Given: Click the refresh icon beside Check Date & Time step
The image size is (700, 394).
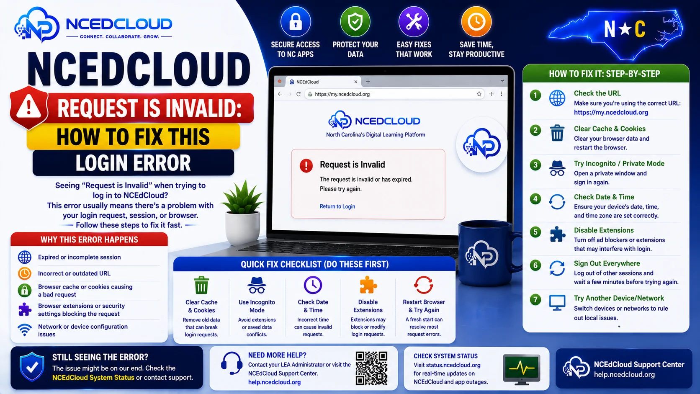Looking at the screenshot, I should pos(557,202).
